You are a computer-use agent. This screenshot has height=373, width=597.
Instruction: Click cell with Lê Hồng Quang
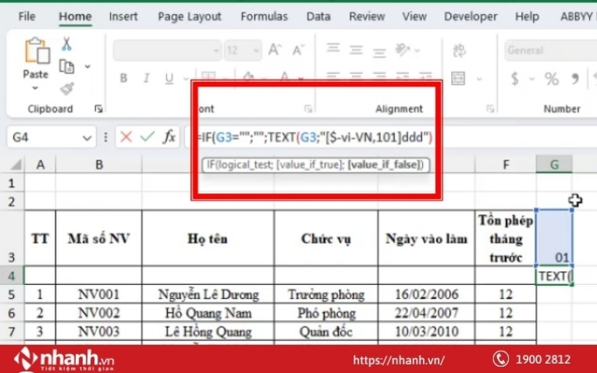tap(208, 332)
